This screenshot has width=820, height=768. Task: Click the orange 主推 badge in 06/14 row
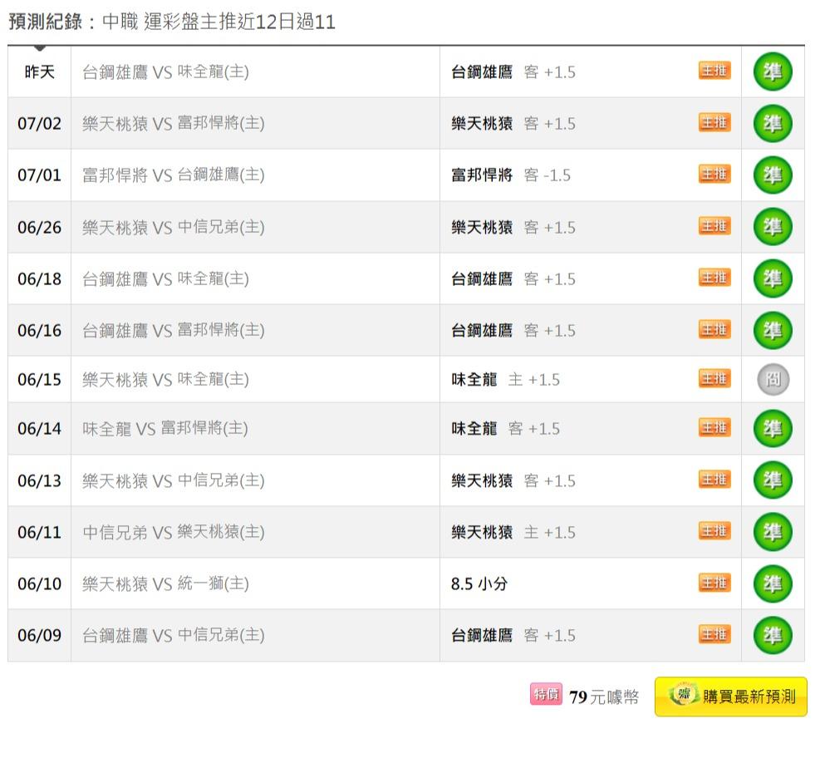[x=714, y=427]
